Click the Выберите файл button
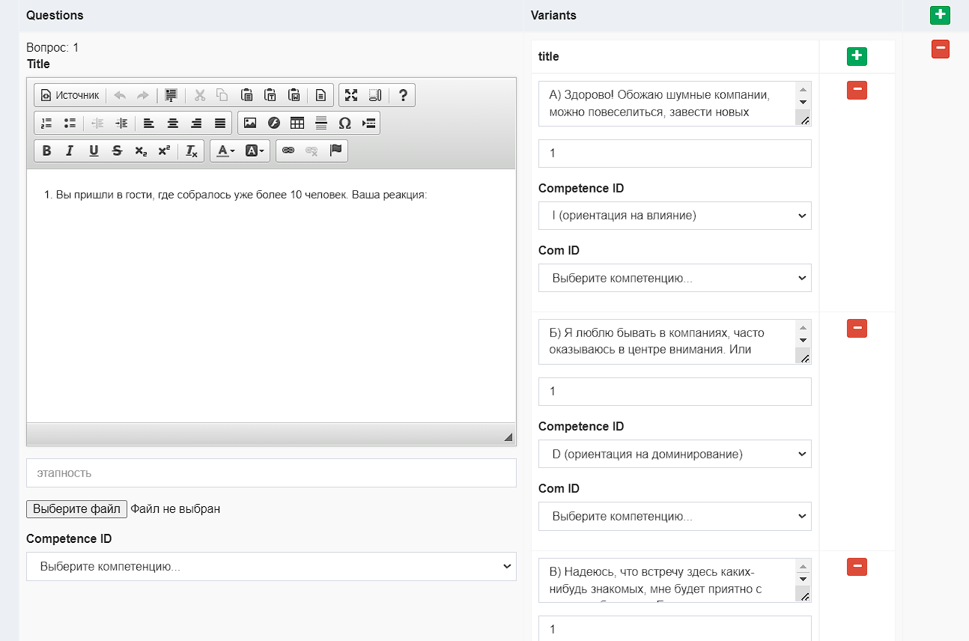969x641 pixels. click(x=76, y=509)
